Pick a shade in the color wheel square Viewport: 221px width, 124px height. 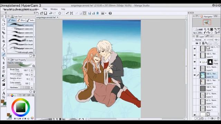point(21,107)
